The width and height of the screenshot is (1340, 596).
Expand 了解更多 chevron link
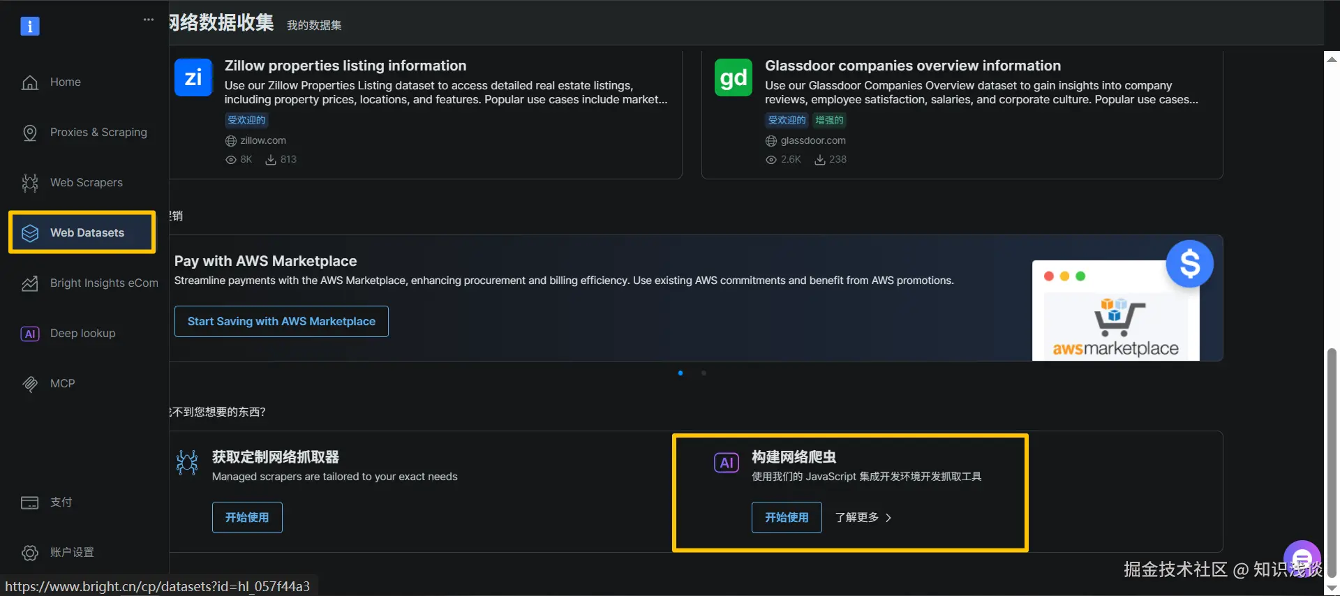[x=863, y=518]
